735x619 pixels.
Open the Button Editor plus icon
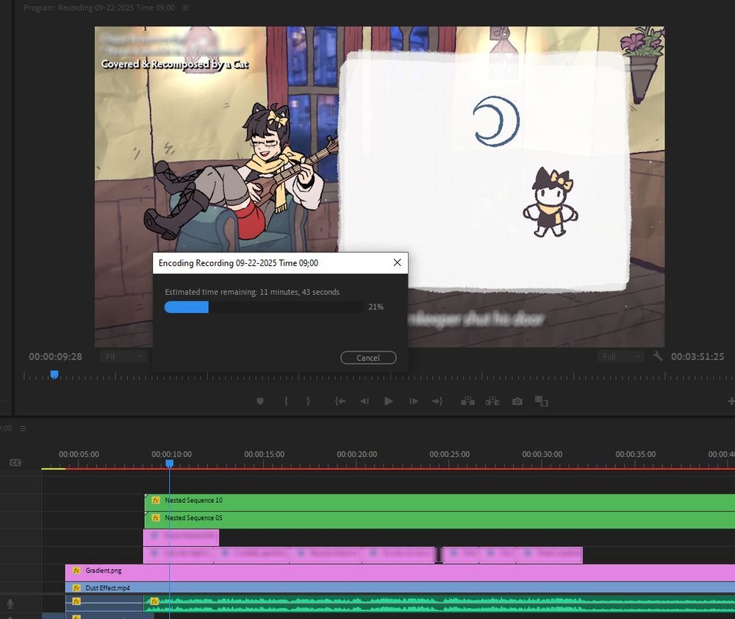click(x=731, y=401)
